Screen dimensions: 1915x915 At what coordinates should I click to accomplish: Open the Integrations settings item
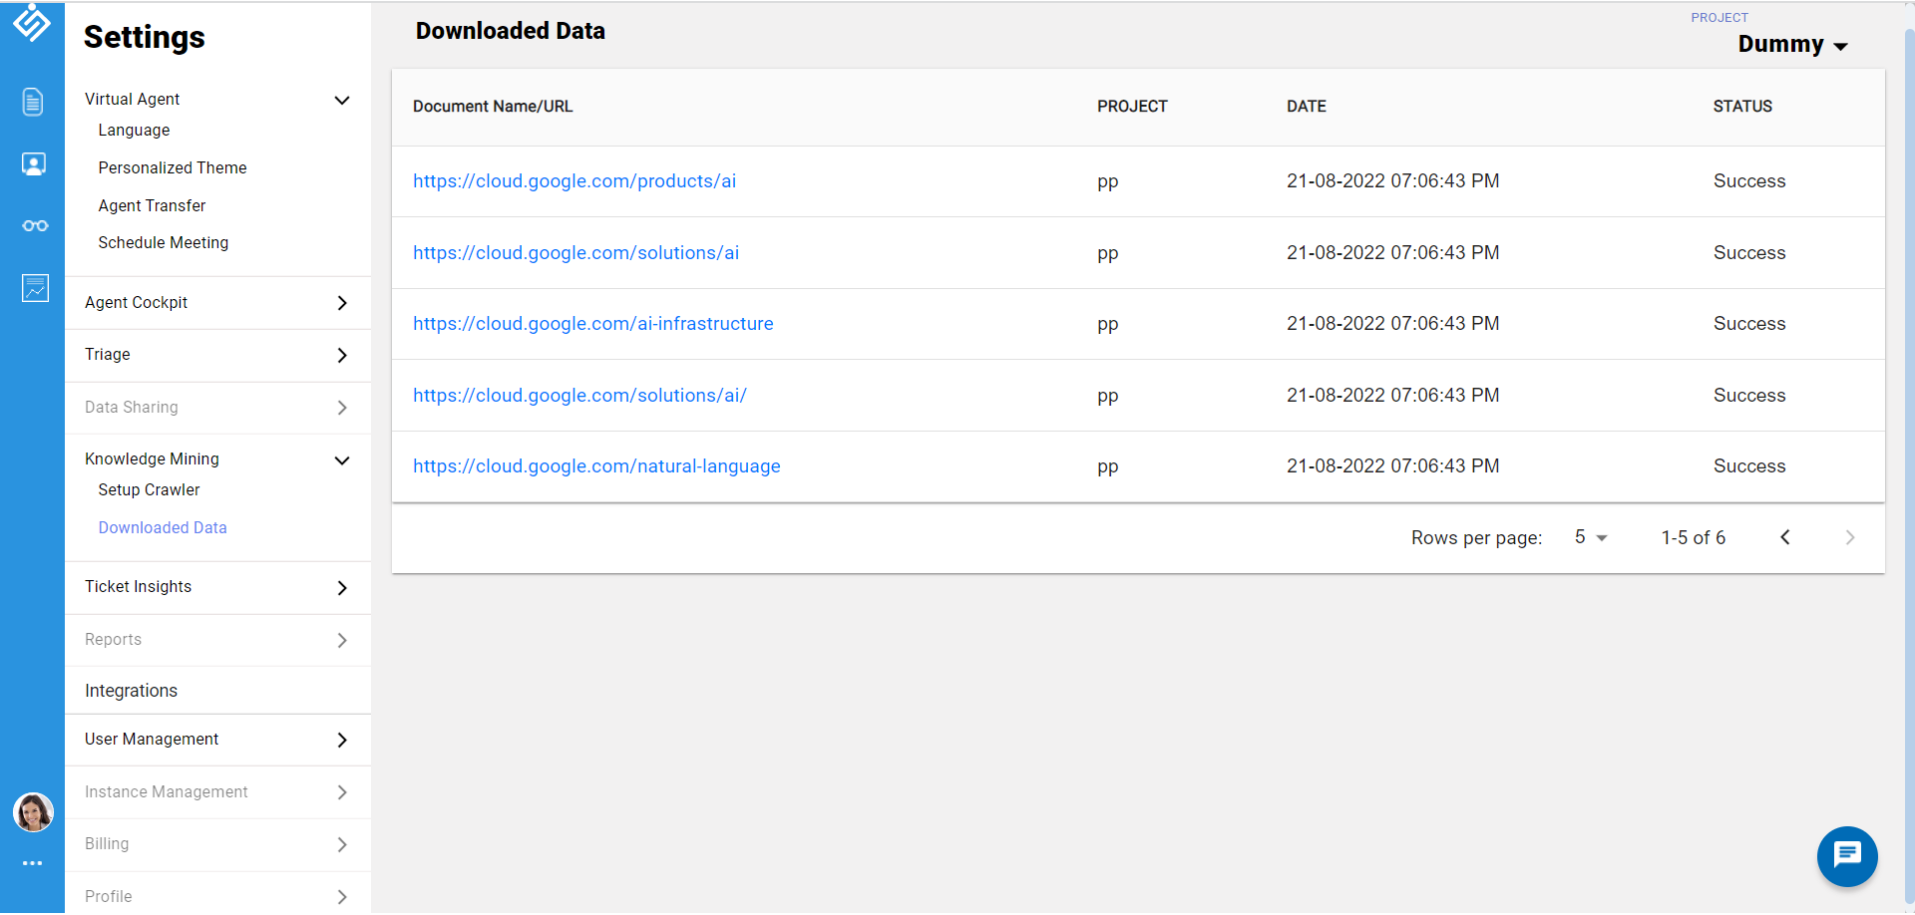click(131, 691)
